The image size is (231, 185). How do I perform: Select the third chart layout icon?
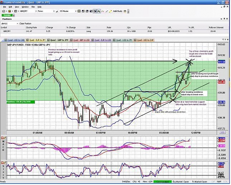[87, 11]
